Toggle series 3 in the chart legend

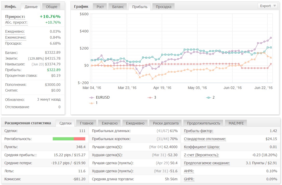coord(152,97)
